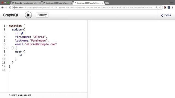Open the Chrome three-dot menu
The image size is (175, 98).
pyautogui.click(x=173, y=7)
